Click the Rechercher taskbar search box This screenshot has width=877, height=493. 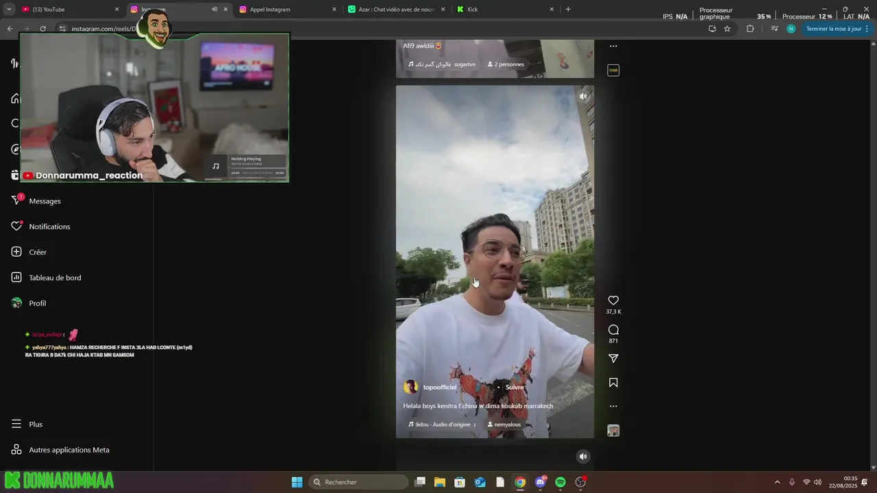[358, 483]
